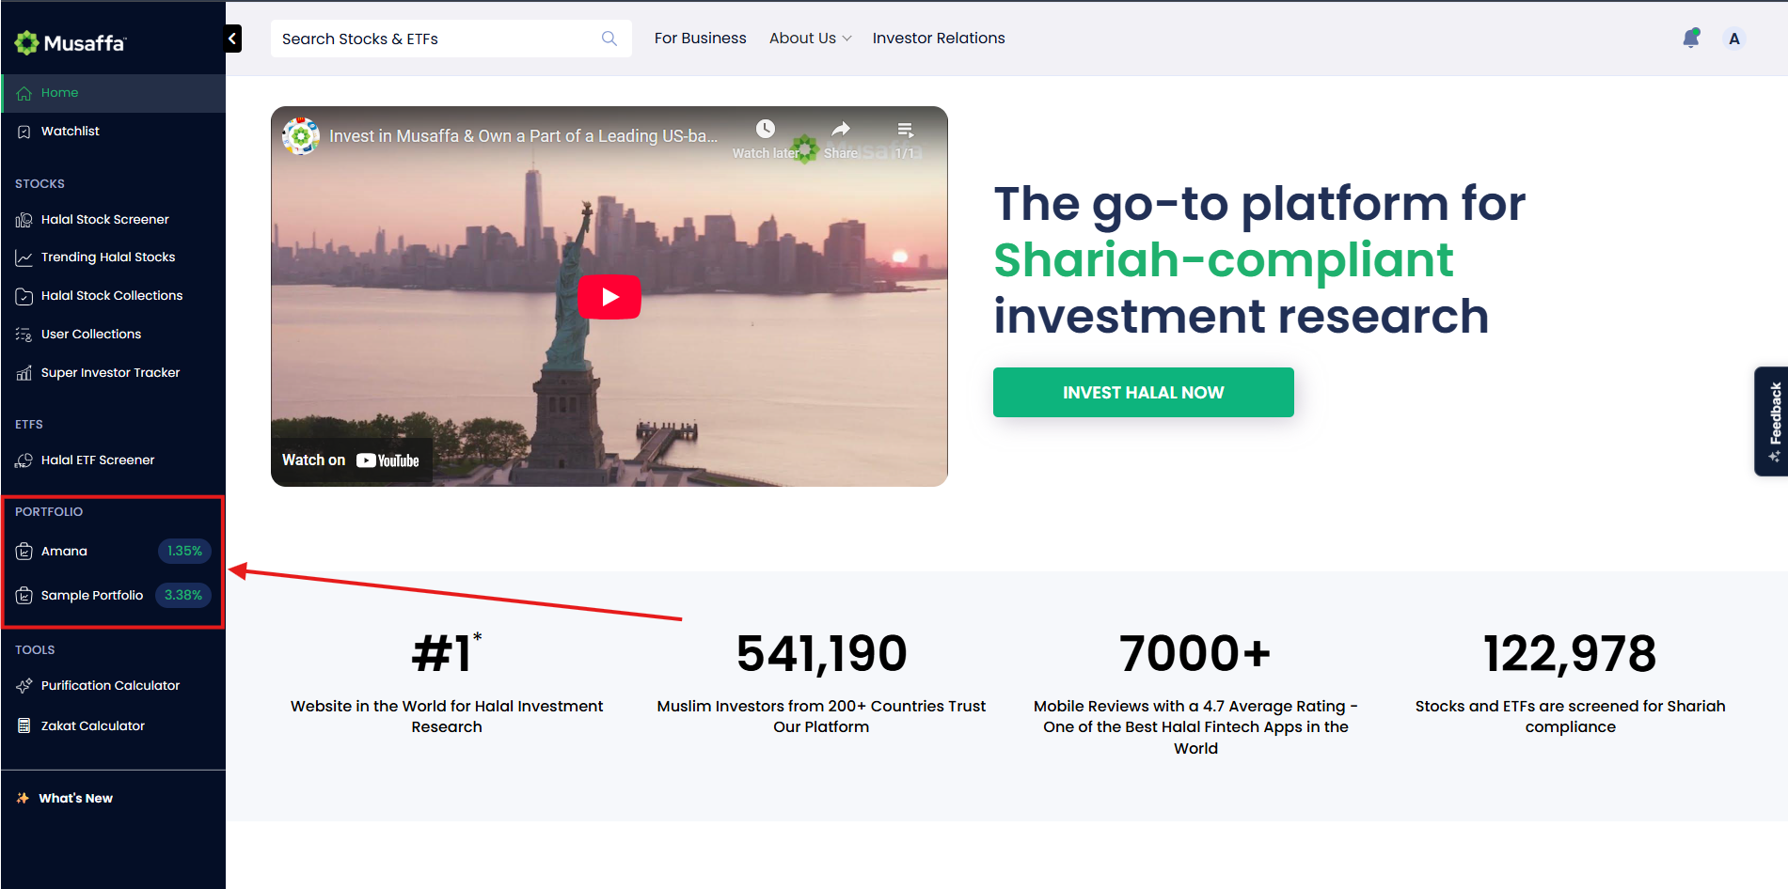Click the Amana 1.35% badge
This screenshot has width=1788, height=889.
pos(184,552)
